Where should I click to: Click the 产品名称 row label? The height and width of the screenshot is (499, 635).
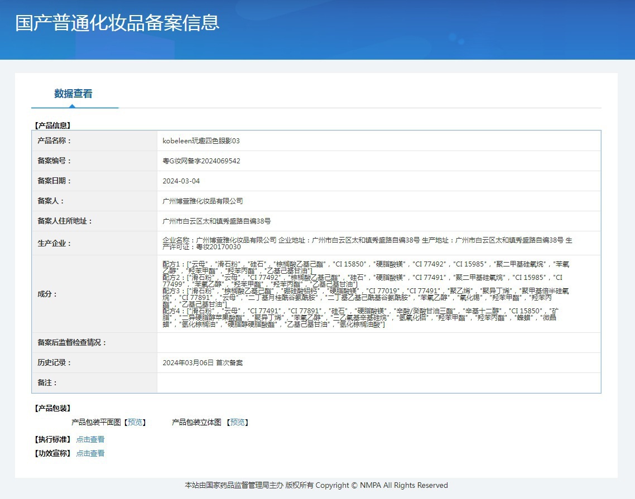point(54,141)
